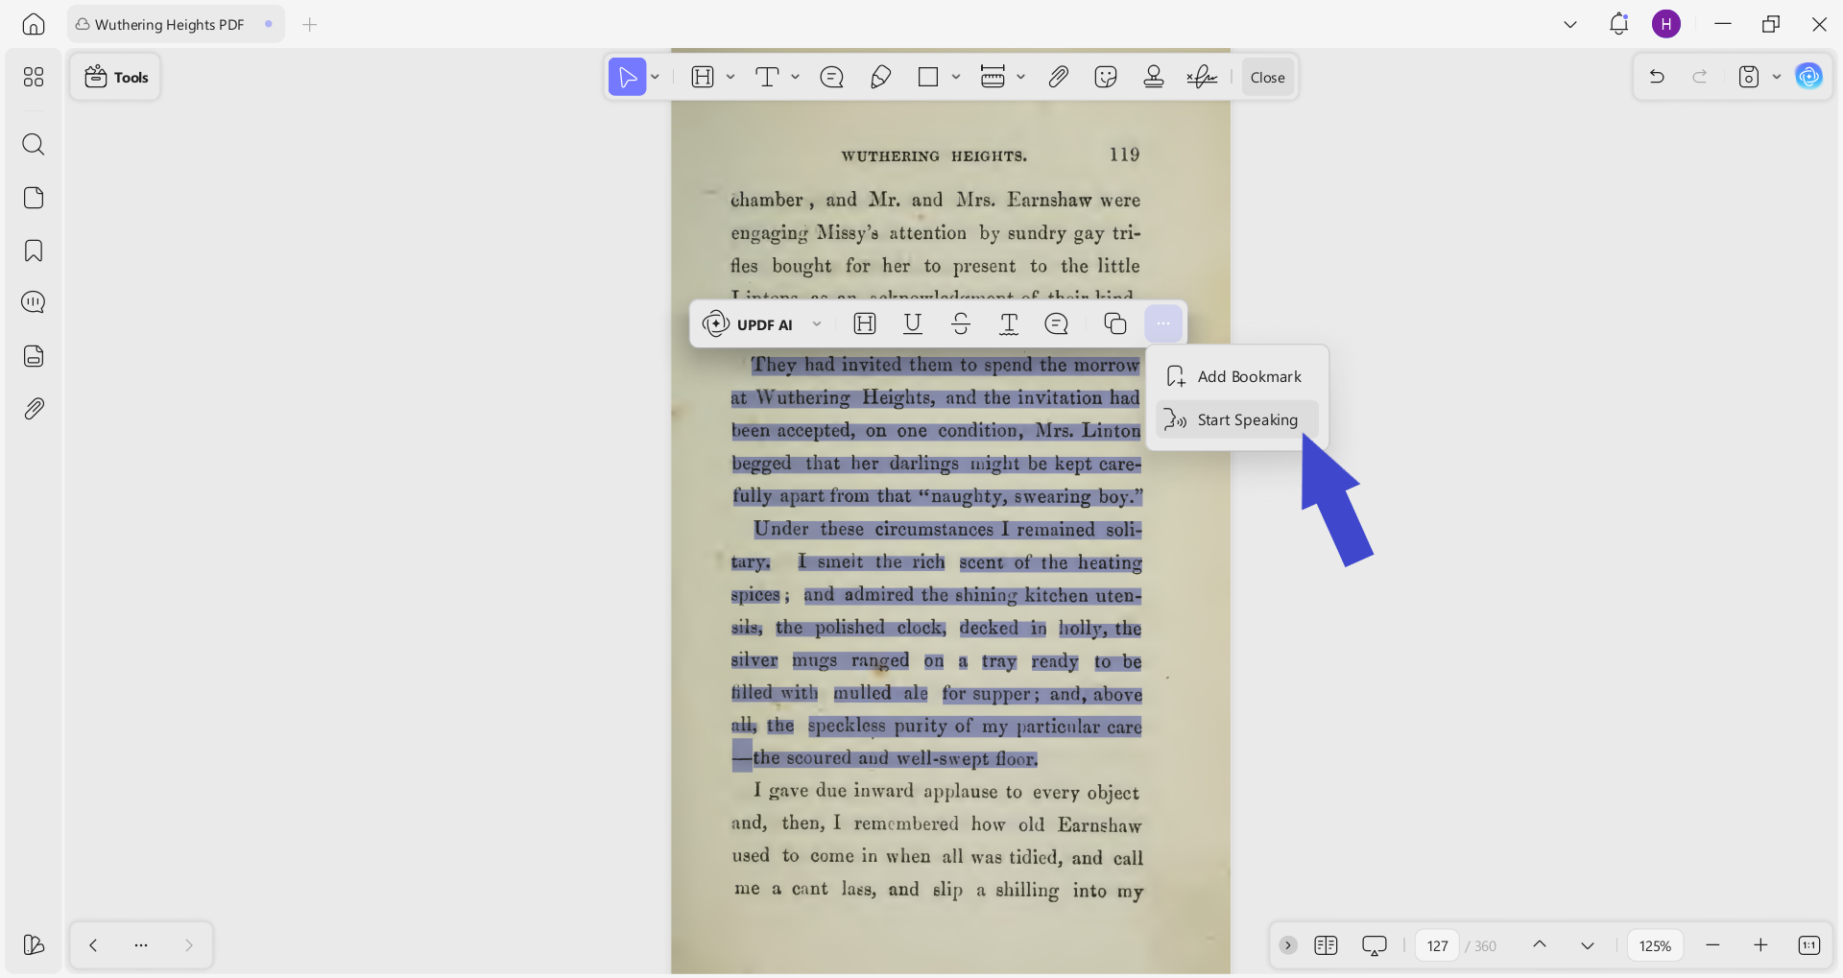Viewport: 1843px width, 978px height.
Task: Open the zoom level 125% box
Action: click(x=1655, y=945)
